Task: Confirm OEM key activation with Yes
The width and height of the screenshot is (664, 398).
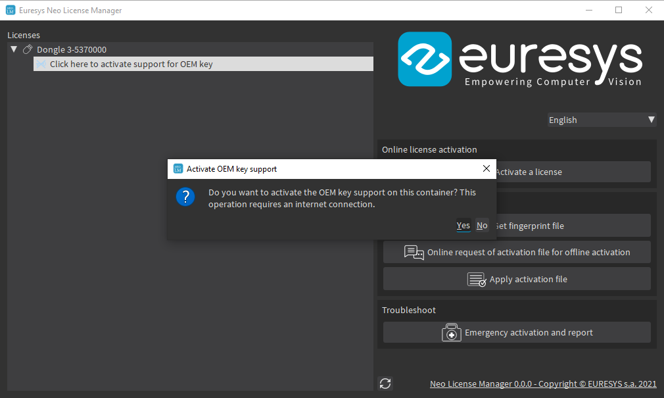Action: (x=463, y=226)
